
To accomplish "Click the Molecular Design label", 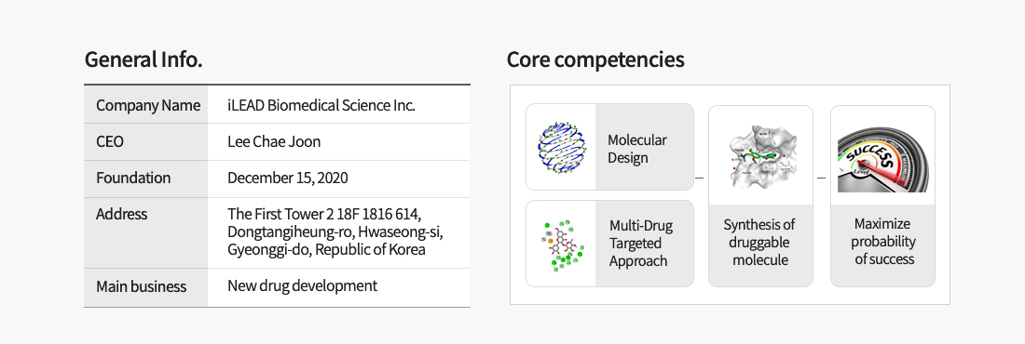I will click(x=637, y=149).
